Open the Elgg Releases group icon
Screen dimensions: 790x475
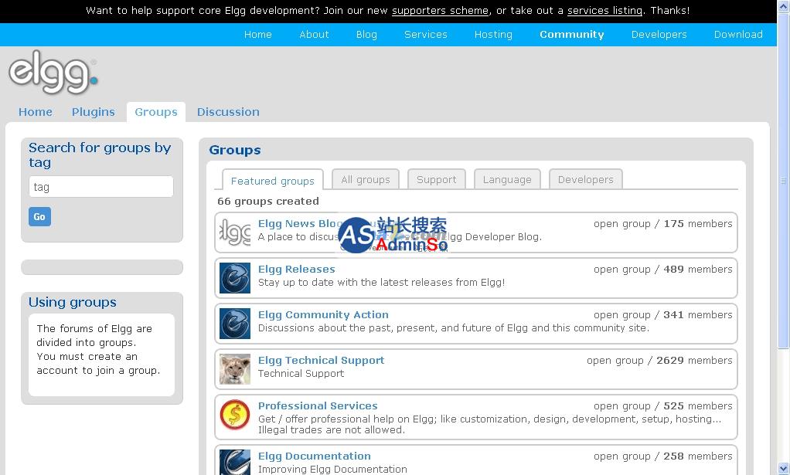[x=235, y=278]
